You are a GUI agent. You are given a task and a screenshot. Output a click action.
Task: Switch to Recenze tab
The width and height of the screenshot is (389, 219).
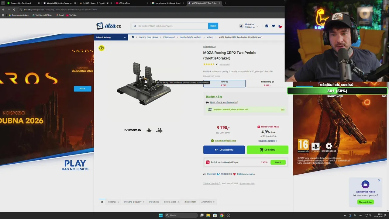pyautogui.click(x=113, y=202)
